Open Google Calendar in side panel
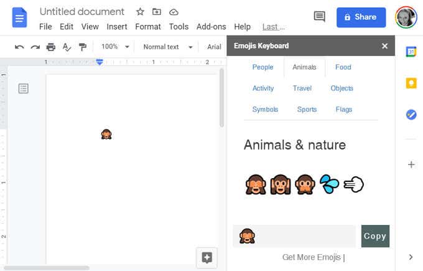 pyautogui.click(x=411, y=52)
